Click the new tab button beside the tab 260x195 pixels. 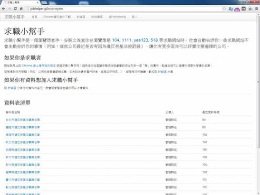tap(44, 3)
